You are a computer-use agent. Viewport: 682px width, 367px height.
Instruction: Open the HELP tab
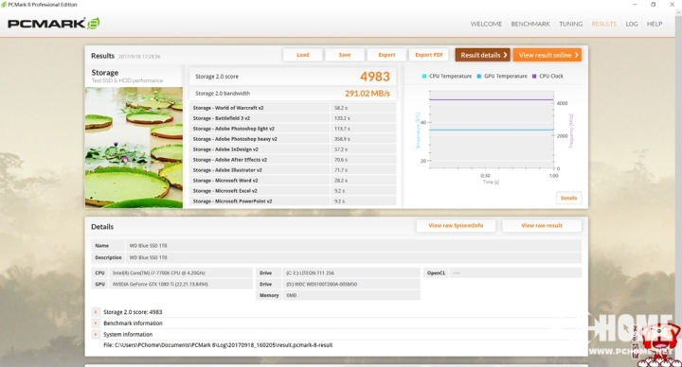(x=655, y=24)
